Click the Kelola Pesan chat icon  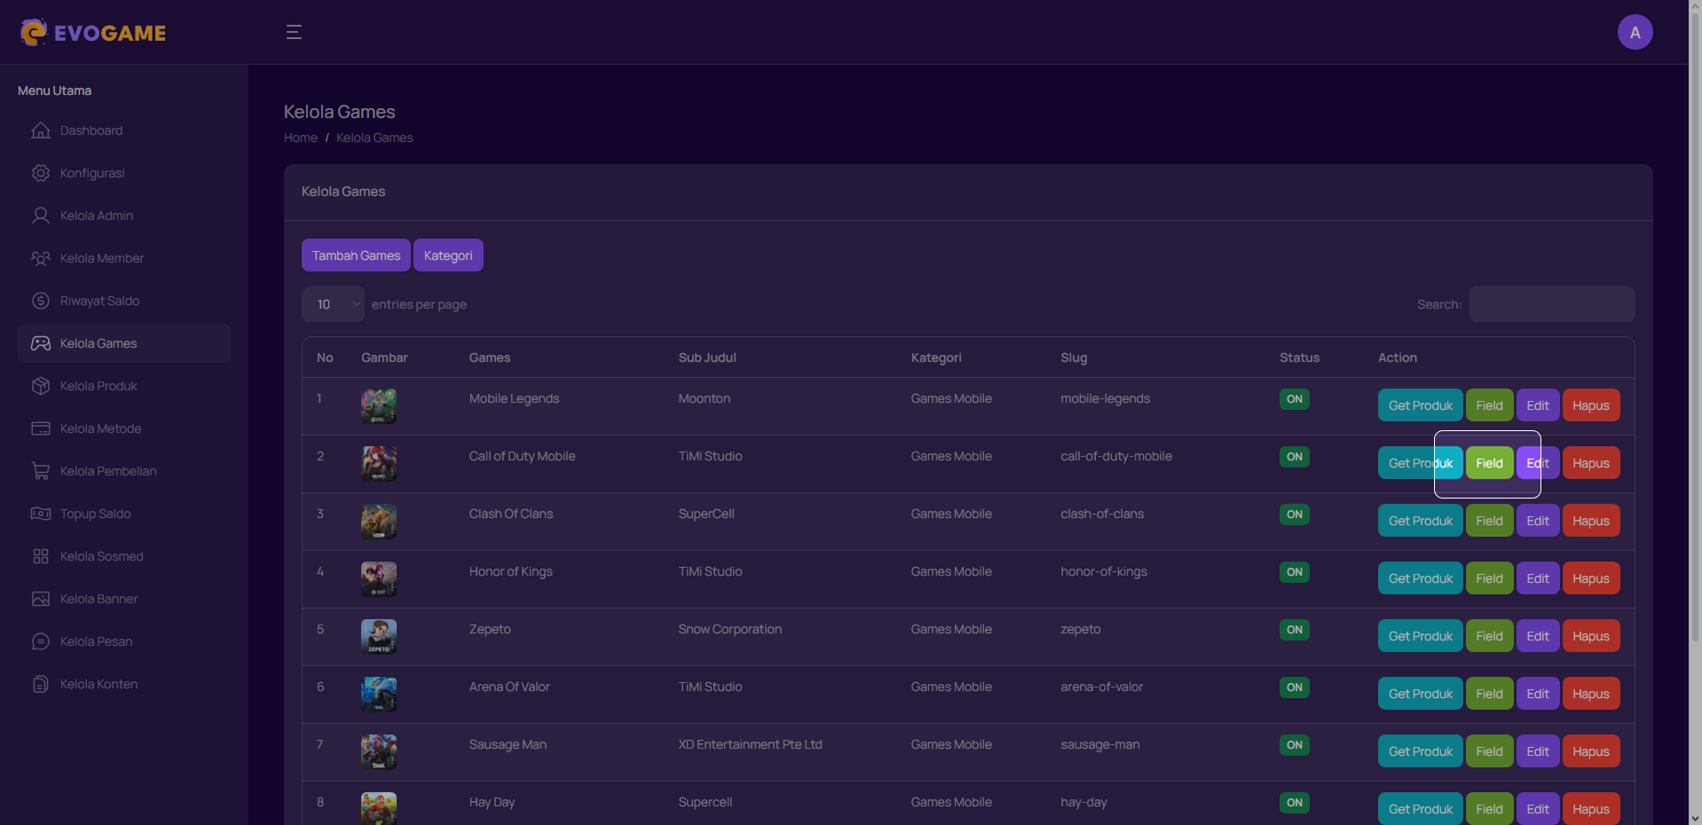coord(41,641)
